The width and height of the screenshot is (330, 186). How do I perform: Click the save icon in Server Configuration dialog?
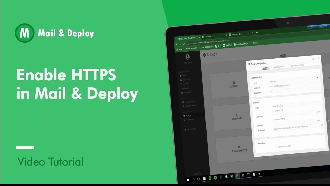click(x=313, y=59)
